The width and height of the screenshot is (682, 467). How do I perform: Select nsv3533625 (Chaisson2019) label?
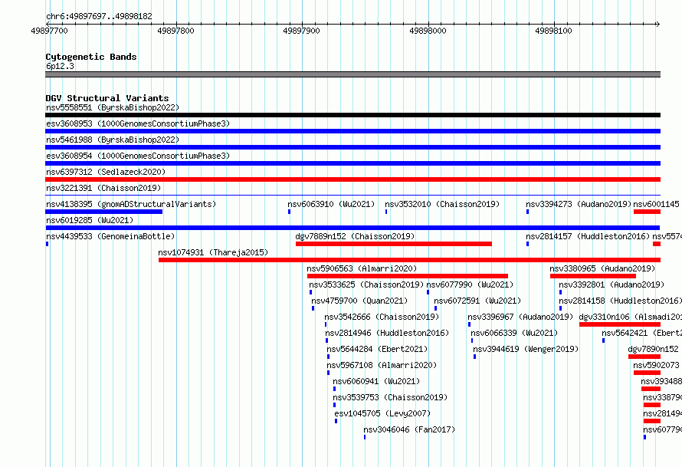point(366,284)
